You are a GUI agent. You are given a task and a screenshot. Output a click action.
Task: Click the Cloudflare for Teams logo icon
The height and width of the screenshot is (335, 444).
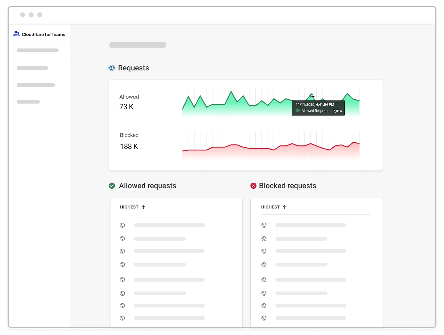16,34
